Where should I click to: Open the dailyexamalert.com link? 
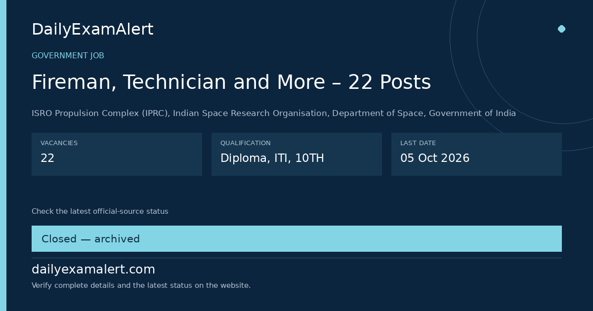[93, 270]
